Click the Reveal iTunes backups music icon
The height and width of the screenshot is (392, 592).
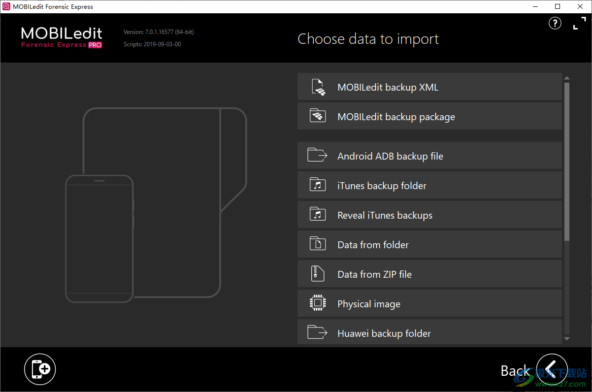click(x=318, y=214)
